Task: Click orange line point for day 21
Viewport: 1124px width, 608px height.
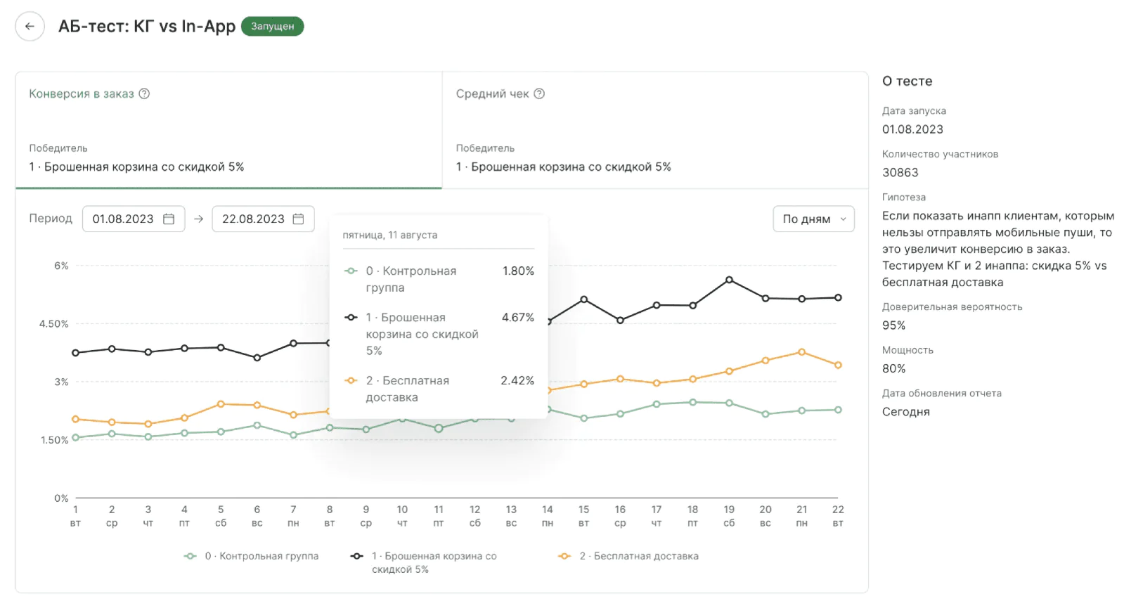Action: coord(801,352)
